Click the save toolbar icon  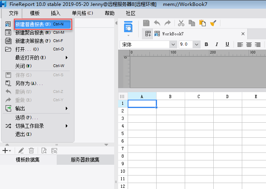pos(146,23)
